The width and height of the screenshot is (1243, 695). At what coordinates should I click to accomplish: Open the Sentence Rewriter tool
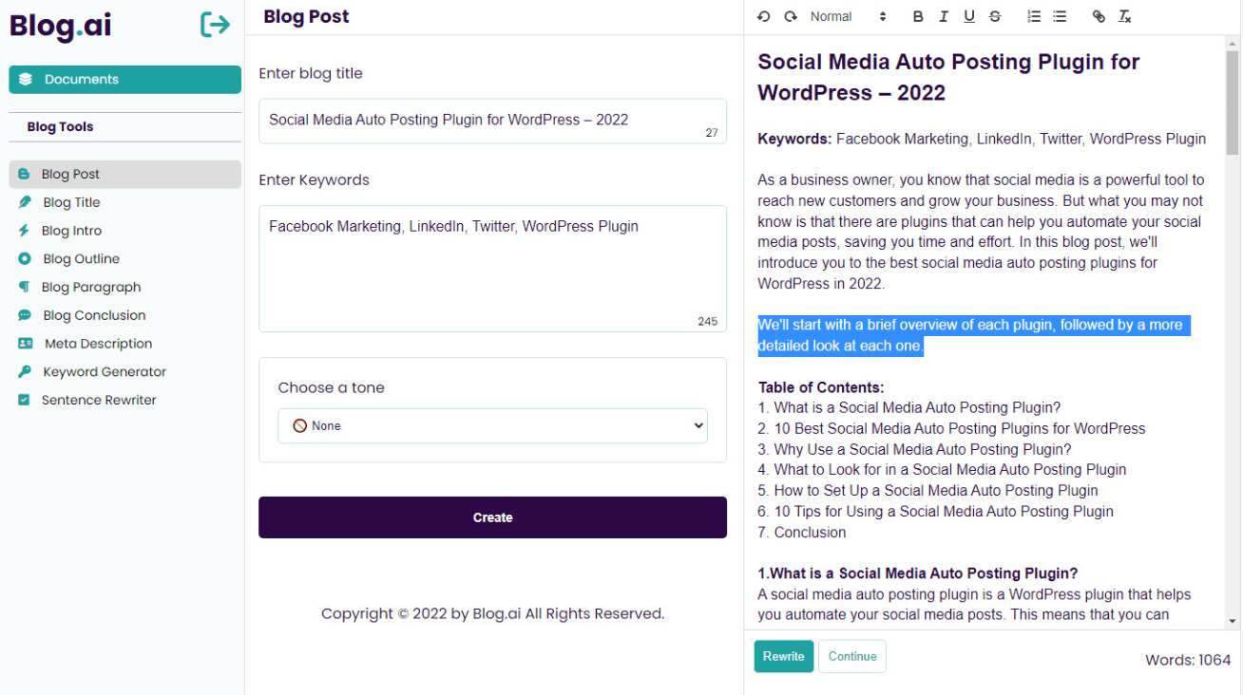(98, 401)
